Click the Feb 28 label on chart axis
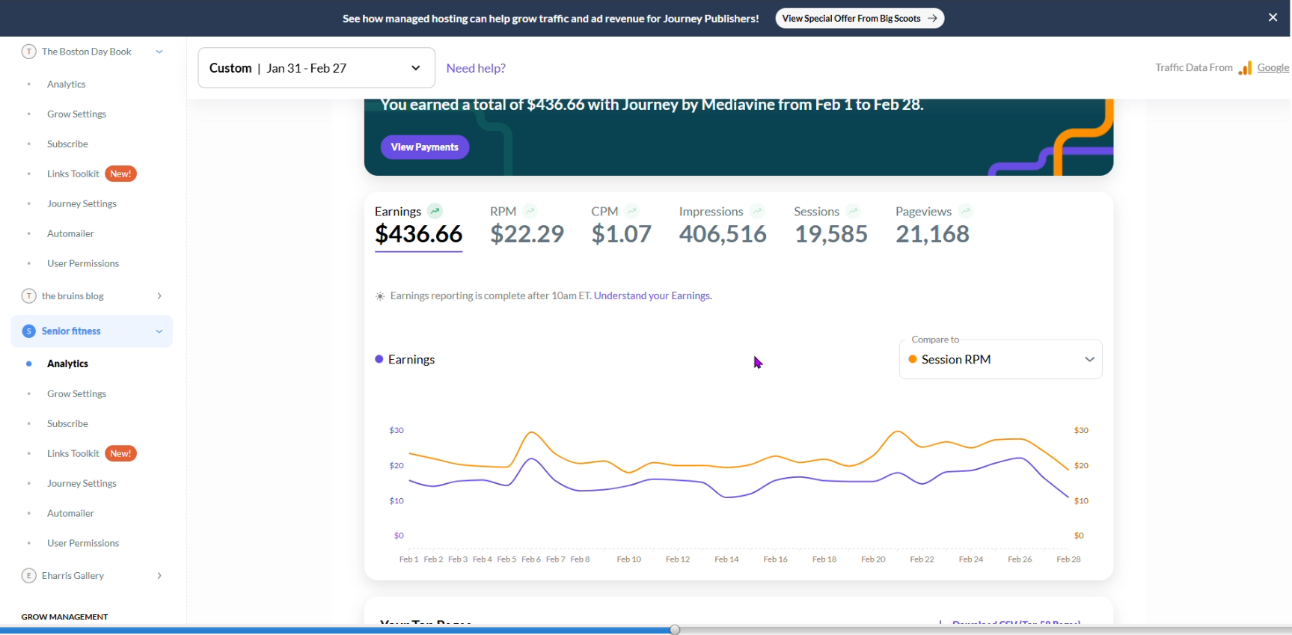 [x=1068, y=559]
